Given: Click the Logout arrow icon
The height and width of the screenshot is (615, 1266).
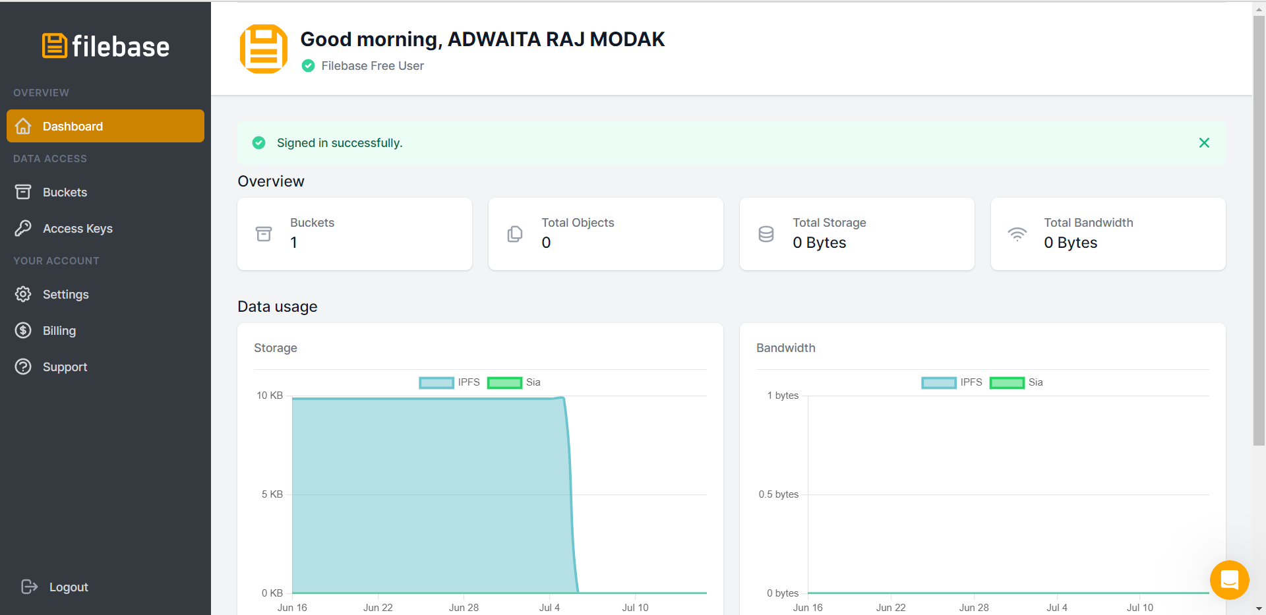Looking at the screenshot, I should click(x=30, y=587).
